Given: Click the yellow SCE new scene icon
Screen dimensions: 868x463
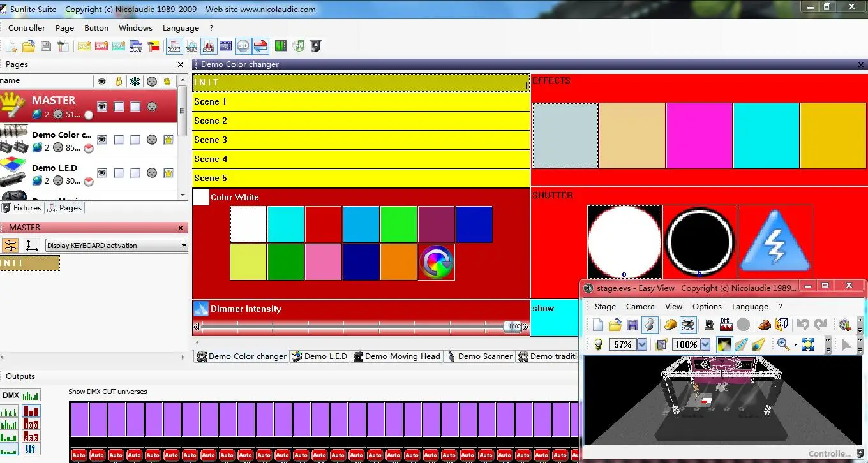Looking at the screenshot, I should point(84,46).
